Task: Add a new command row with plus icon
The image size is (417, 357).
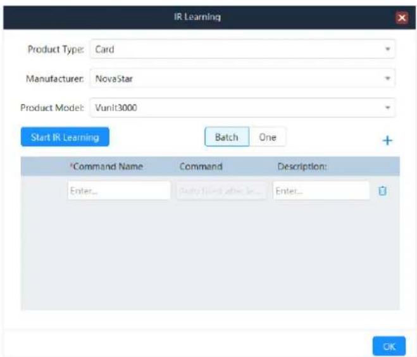Action: click(387, 141)
